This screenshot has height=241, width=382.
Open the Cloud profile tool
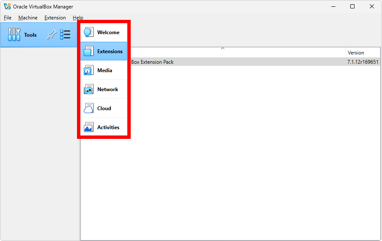tap(104, 108)
